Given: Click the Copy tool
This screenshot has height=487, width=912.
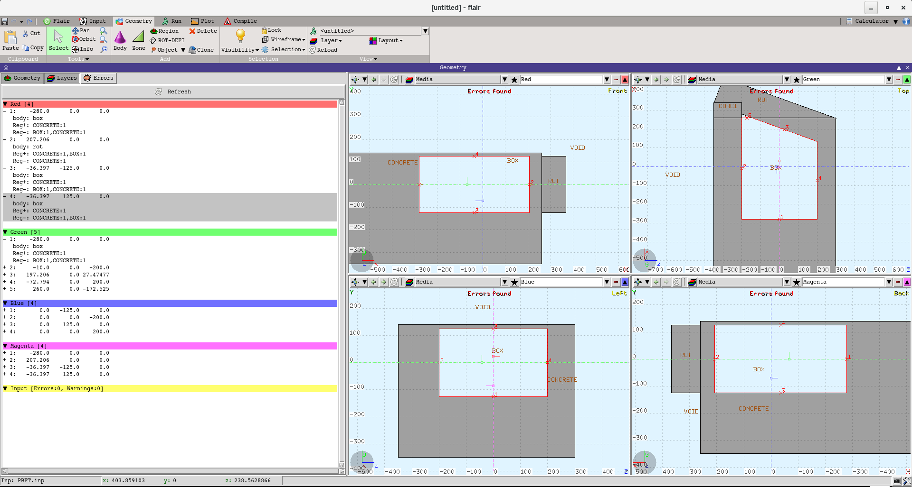Looking at the screenshot, I should click(33, 48).
